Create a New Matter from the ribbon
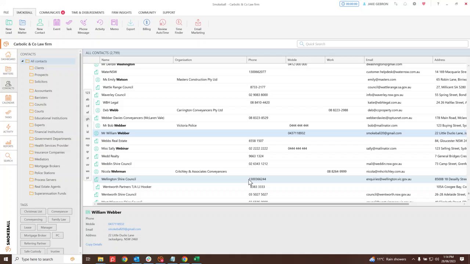Viewport: 470px width, 264px height. pyautogui.click(x=22, y=26)
